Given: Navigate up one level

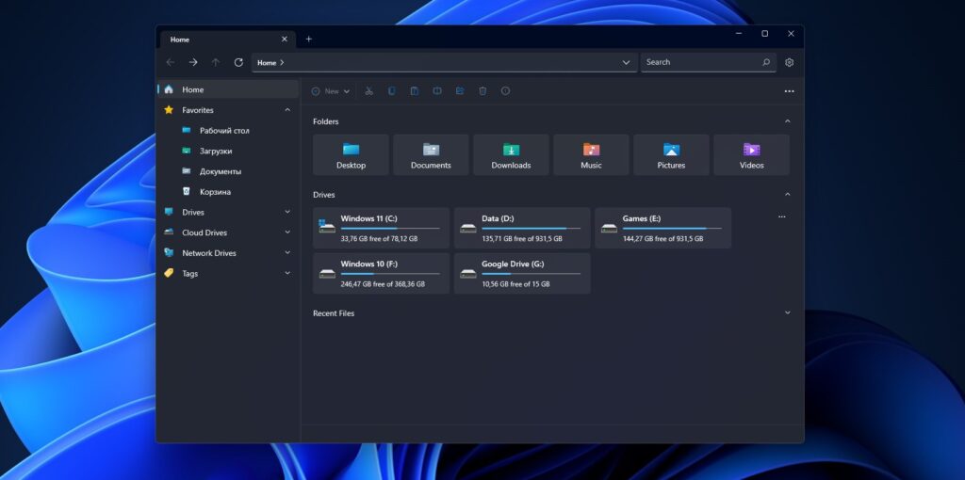Looking at the screenshot, I should [x=216, y=63].
